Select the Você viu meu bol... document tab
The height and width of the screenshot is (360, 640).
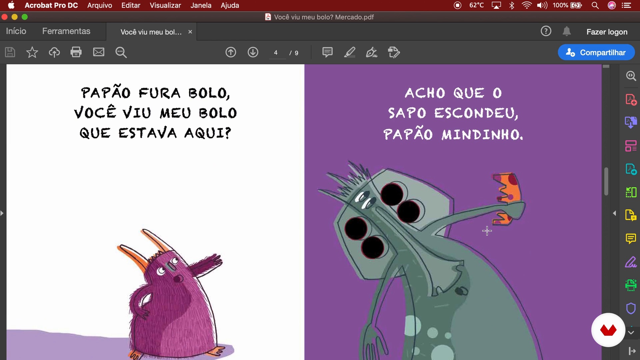click(151, 32)
